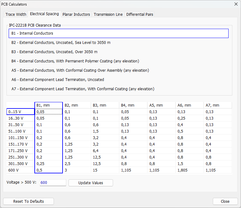Choose A6 - External Component Lead Termination, Uncoated
The height and width of the screenshot is (208, 241).
[x=119, y=80]
